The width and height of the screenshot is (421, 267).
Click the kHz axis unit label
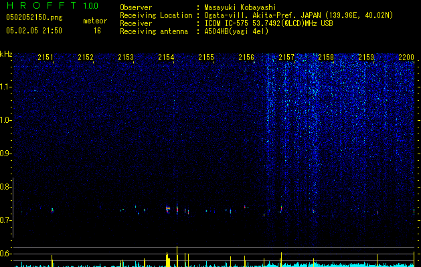coord(6,54)
